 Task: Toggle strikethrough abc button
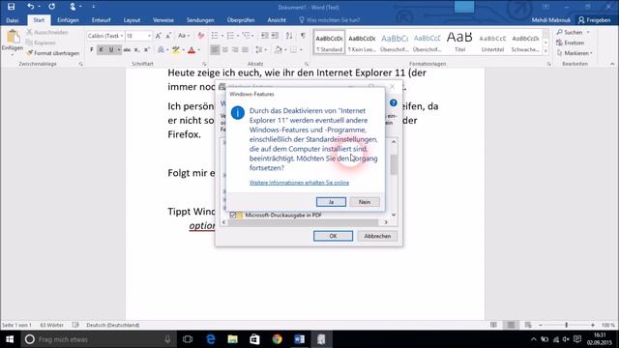(x=127, y=49)
